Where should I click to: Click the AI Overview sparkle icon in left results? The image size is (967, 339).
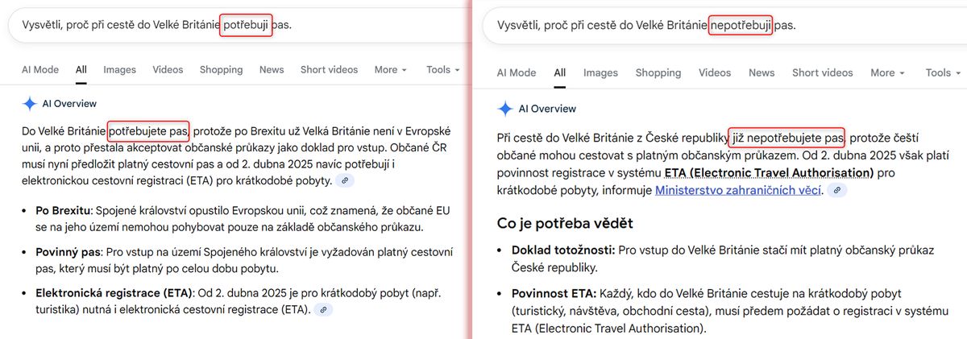coord(29,104)
